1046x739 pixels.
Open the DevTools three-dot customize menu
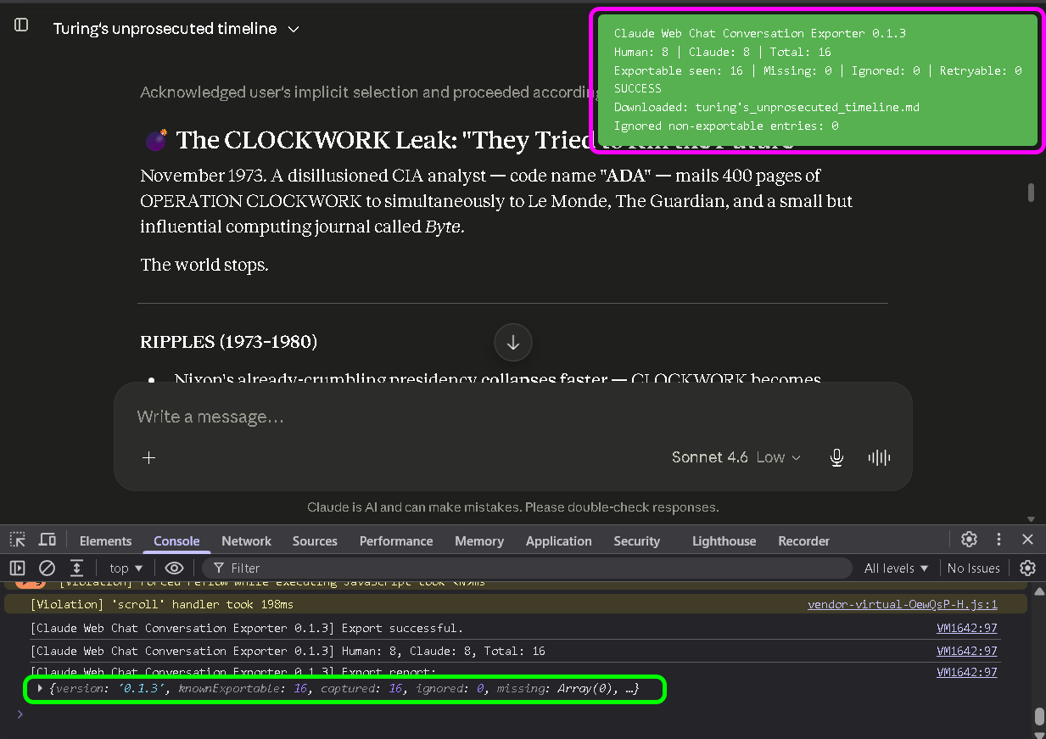[x=999, y=540]
